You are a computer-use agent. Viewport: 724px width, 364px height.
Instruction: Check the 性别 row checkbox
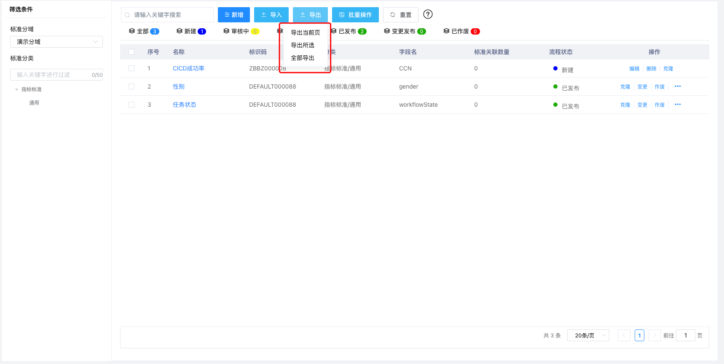coord(131,86)
